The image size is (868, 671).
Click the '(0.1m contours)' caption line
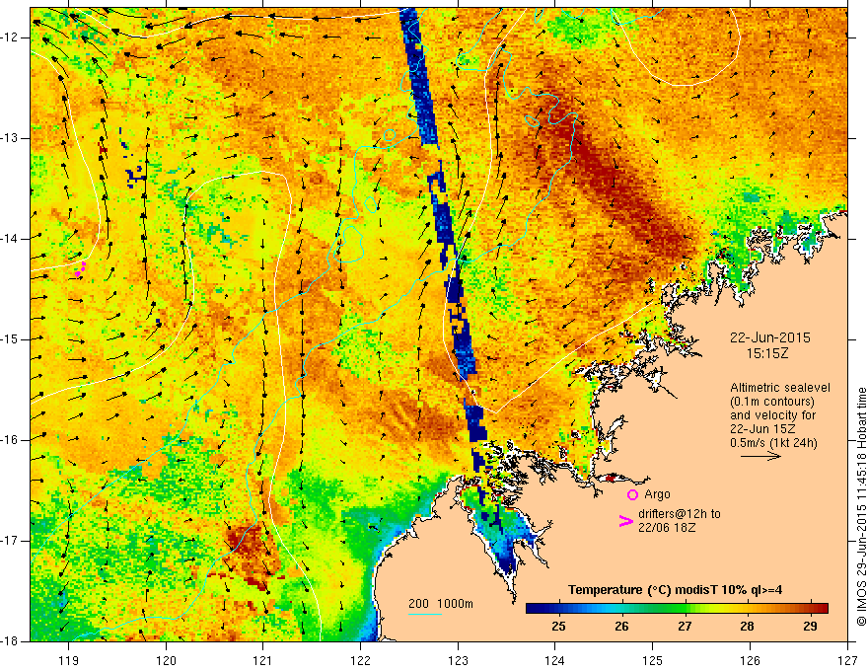point(772,402)
